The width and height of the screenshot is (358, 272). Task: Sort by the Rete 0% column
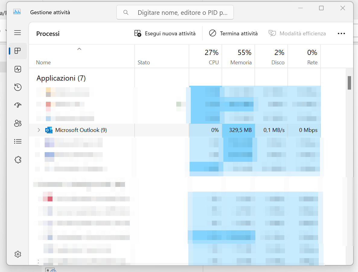304,57
